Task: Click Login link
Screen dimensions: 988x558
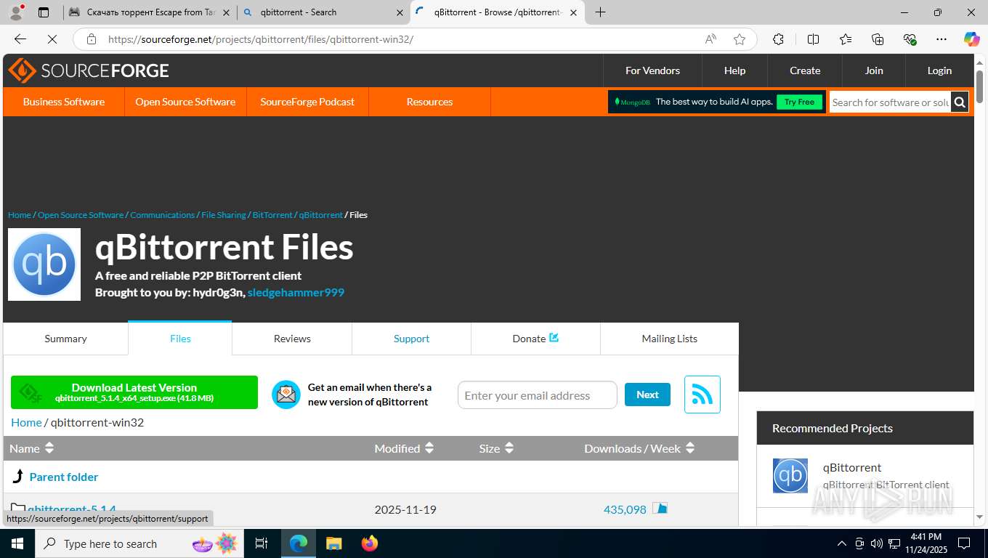Action: coord(939,70)
